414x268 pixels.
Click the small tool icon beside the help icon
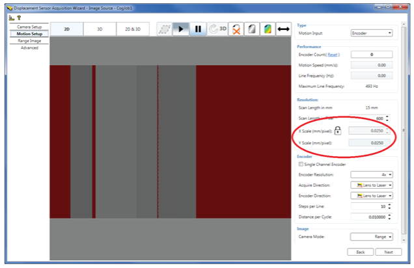pos(11,18)
